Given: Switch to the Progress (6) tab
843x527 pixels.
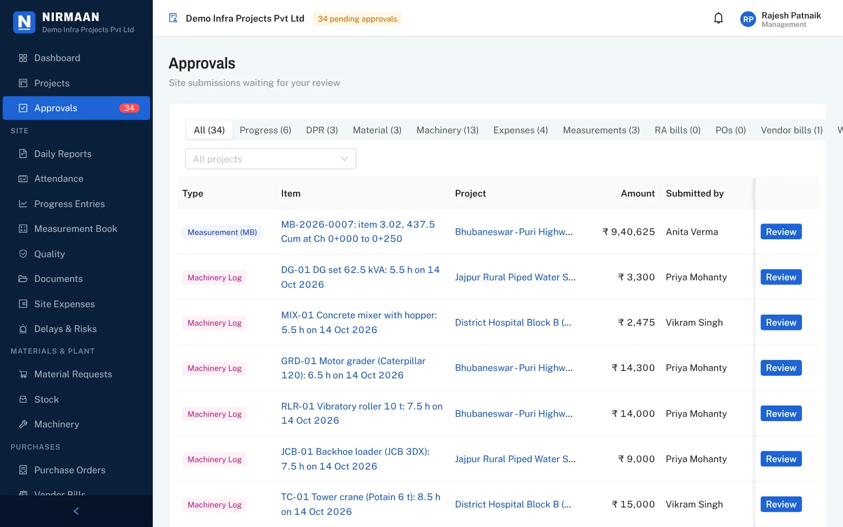Looking at the screenshot, I should (x=266, y=130).
